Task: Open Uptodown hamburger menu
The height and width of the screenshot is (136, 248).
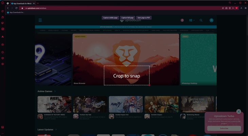Action: tap(40, 20)
